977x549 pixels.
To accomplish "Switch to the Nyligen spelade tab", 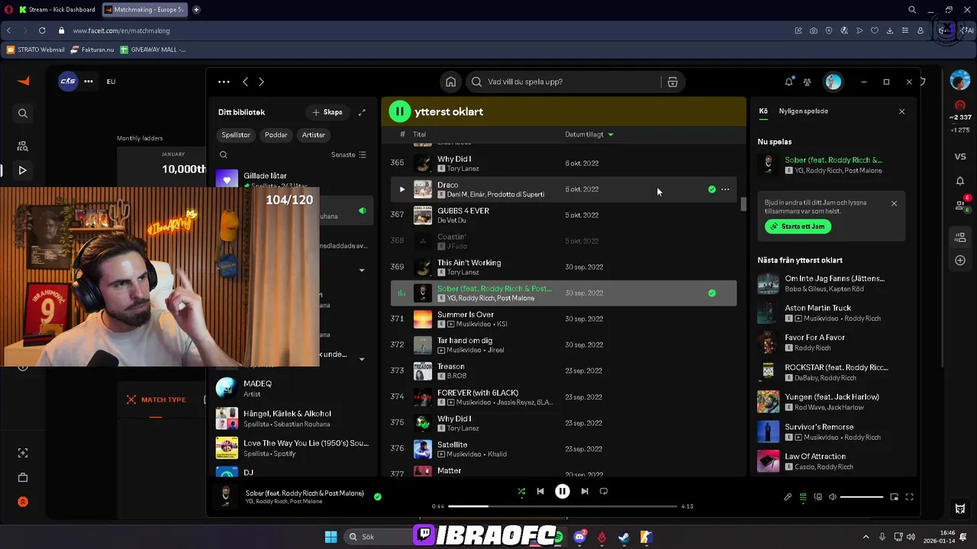I will (803, 111).
